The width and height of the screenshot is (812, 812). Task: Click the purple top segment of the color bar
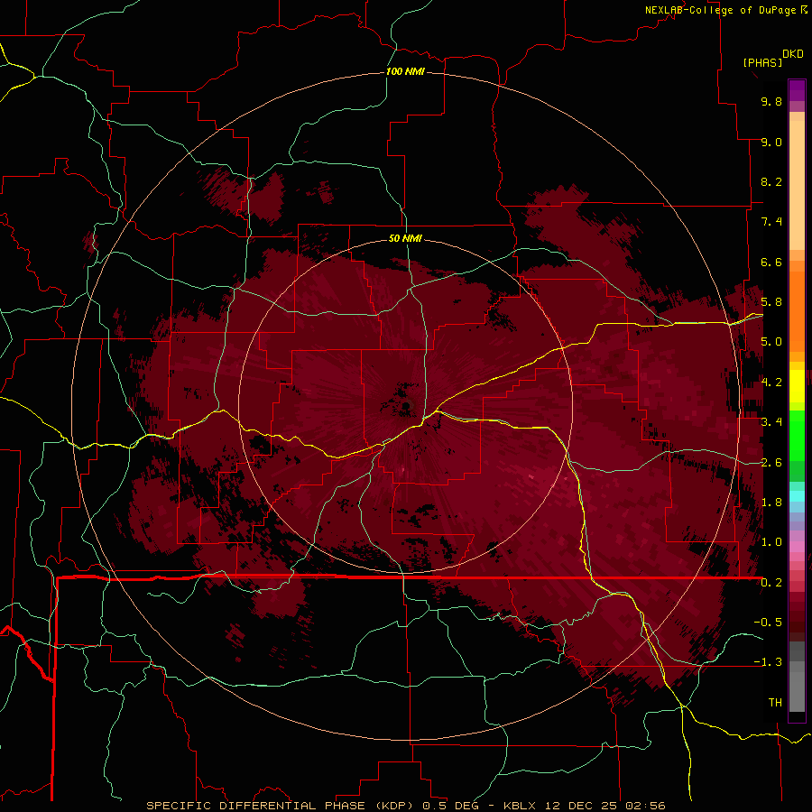pos(797,91)
